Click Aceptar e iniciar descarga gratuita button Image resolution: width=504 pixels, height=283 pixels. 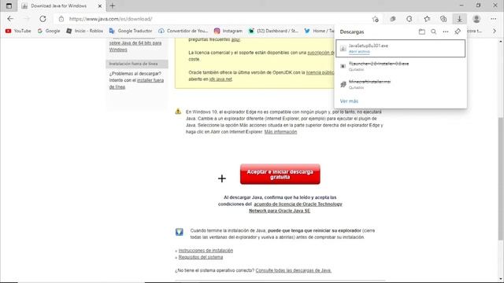pos(280,175)
